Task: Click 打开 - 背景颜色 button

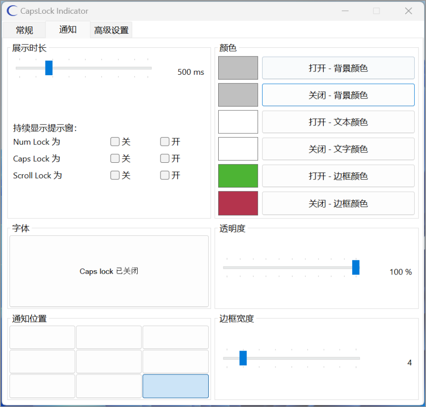Action: (x=338, y=68)
